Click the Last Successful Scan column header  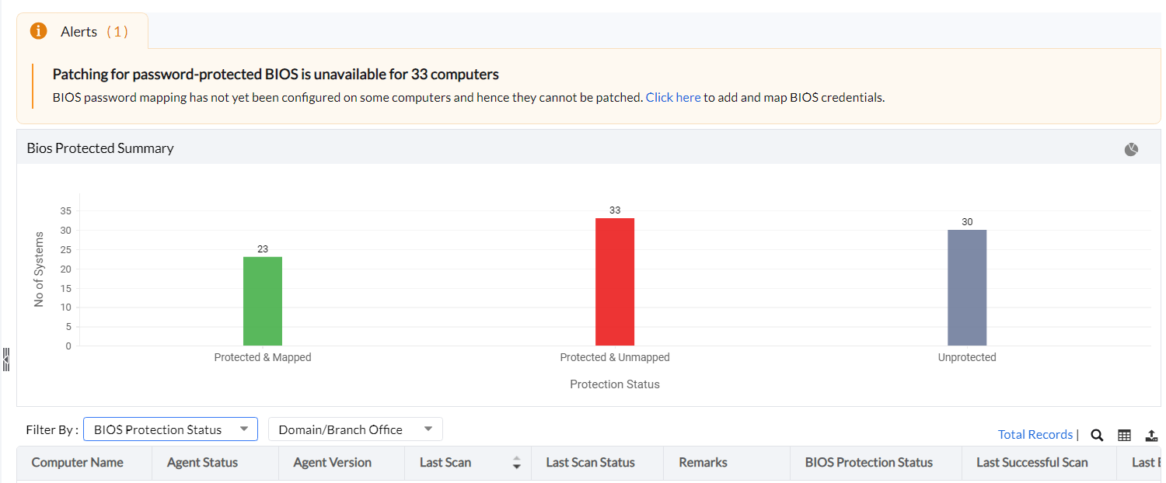(x=1032, y=463)
